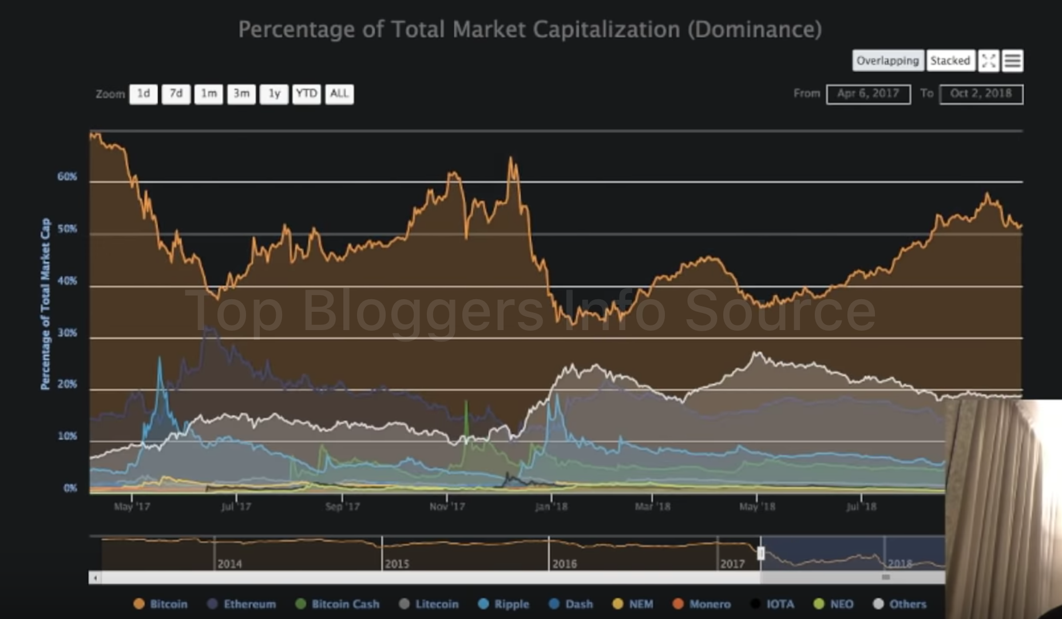The width and height of the screenshot is (1062, 619).
Task: Click the Monero legend marker
Action: point(678,604)
